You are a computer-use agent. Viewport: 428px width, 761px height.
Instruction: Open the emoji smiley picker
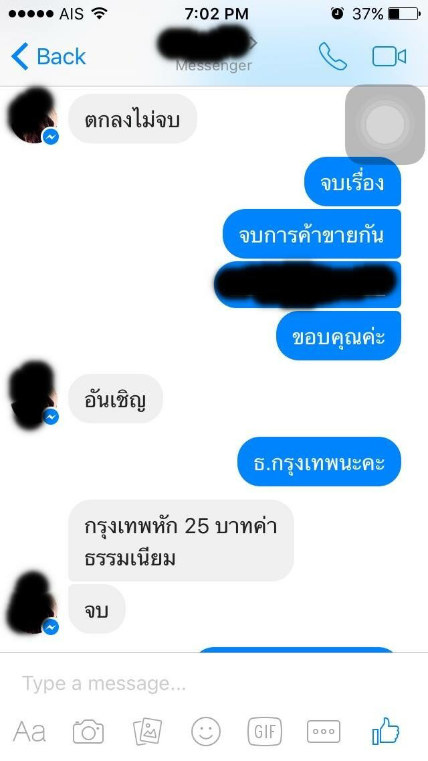click(205, 732)
